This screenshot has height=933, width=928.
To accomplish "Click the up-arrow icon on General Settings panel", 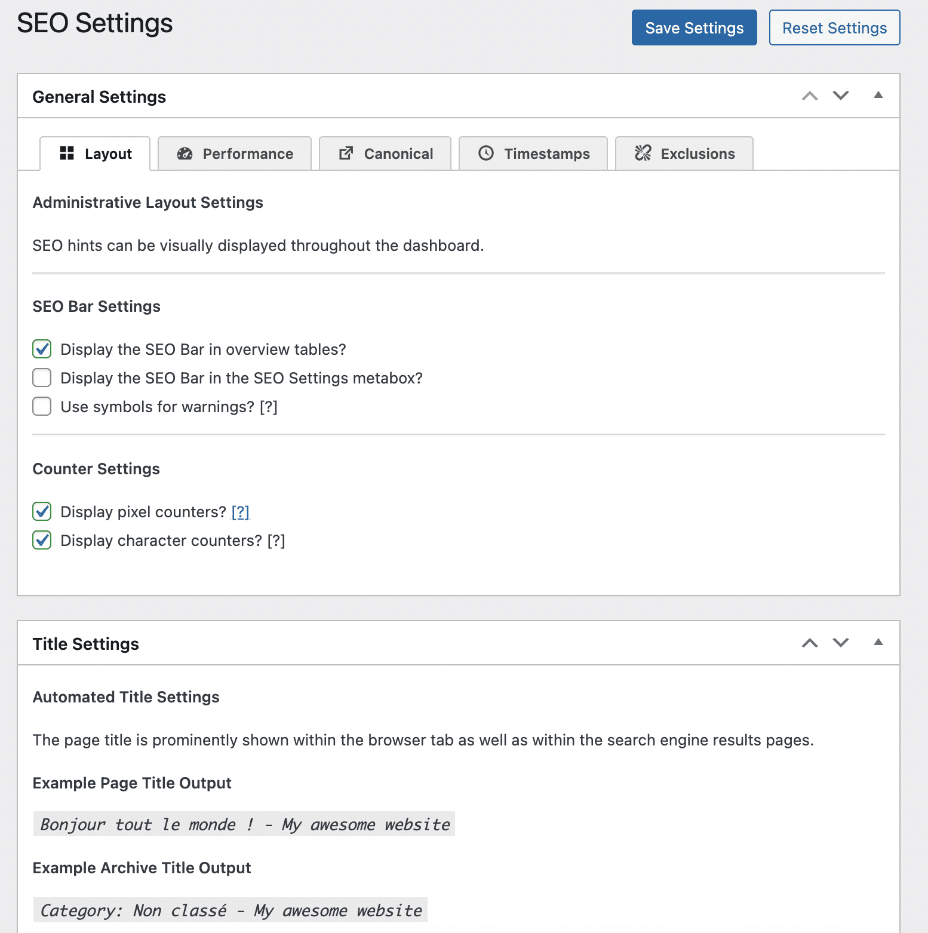I will (x=810, y=96).
